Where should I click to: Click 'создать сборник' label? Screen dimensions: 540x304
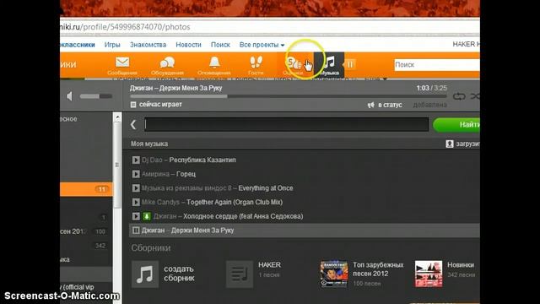179,274
